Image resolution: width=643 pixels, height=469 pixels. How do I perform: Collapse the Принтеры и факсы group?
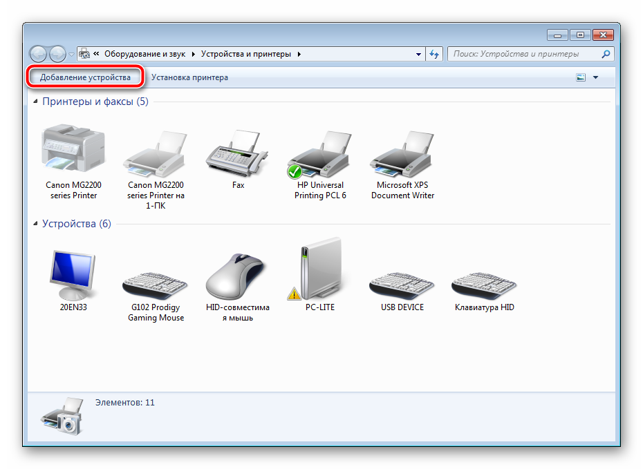(36, 102)
